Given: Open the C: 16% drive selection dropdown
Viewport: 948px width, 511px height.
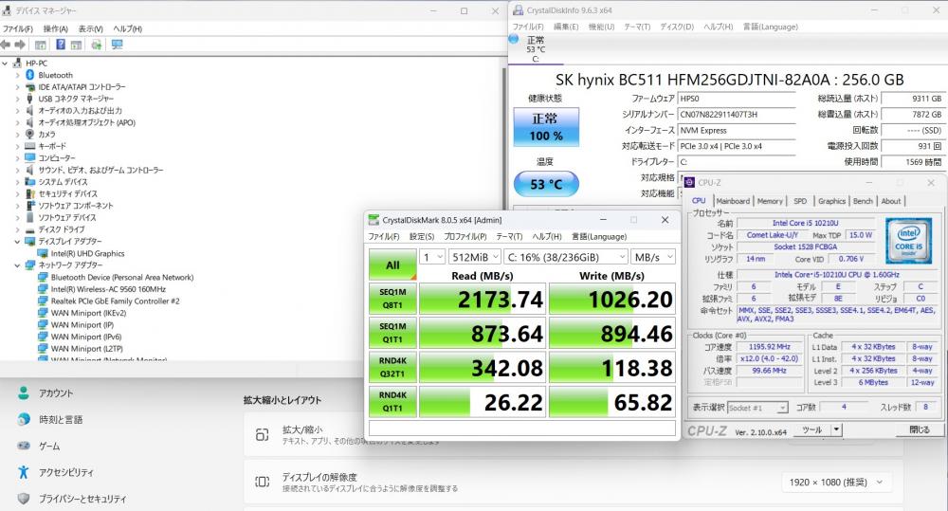Looking at the screenshot, I should coord(566,257).
